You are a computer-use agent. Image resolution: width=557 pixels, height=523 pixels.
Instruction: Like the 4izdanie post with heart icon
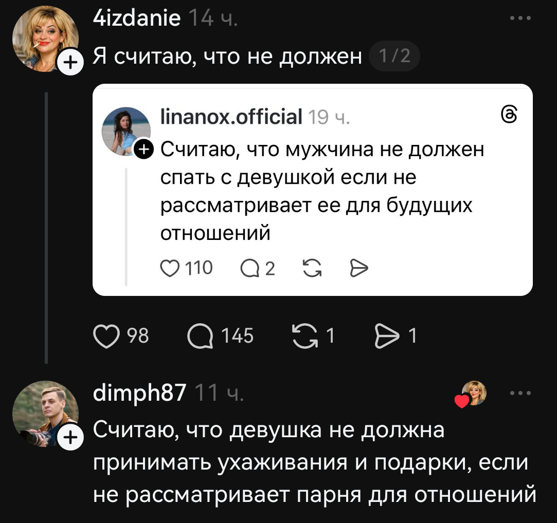pos(105,336)
